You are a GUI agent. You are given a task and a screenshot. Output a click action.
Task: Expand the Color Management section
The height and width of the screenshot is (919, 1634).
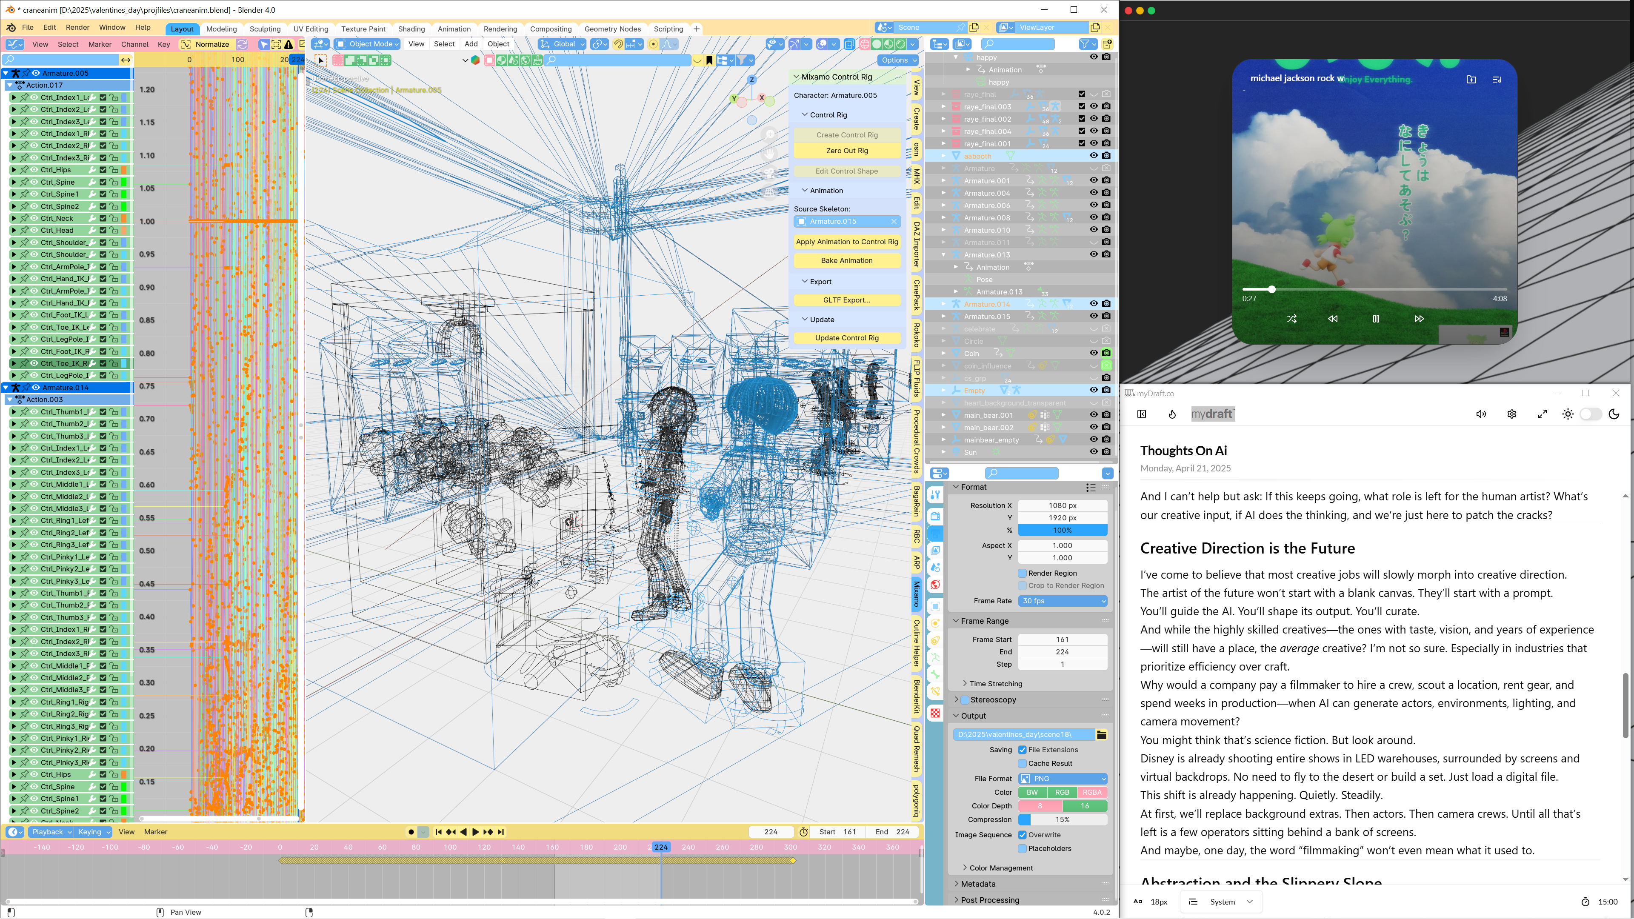(x=1000, y=868)
